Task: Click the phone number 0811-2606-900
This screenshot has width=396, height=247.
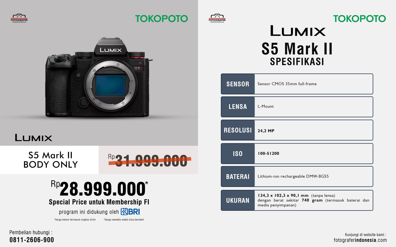Action: tap(32, 240)
